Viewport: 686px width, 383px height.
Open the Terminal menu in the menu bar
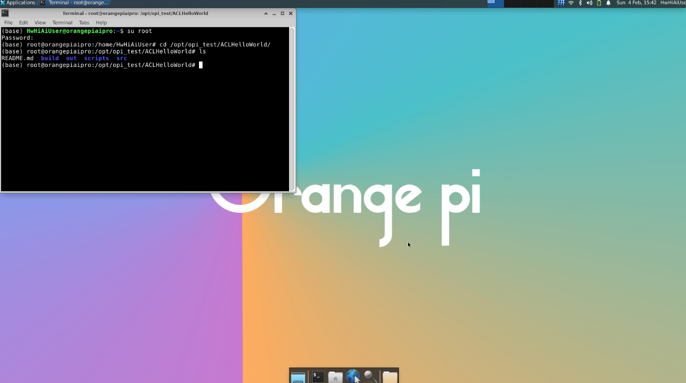click(62, 22)
